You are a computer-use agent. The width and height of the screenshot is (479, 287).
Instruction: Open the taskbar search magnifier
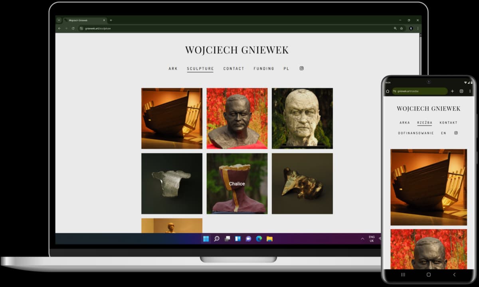coord(217,239)
